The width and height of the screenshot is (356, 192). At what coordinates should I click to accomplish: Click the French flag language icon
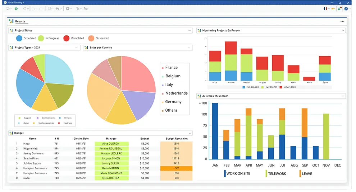pos(325,9)
